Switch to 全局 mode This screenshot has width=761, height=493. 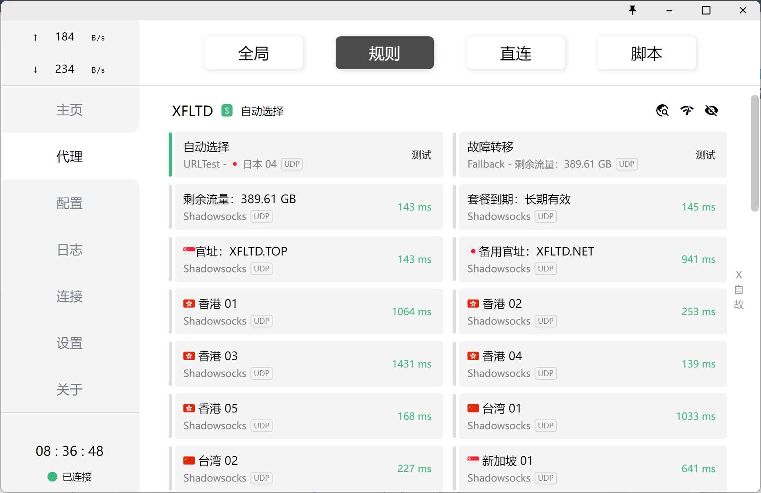[x=254, y=53]
